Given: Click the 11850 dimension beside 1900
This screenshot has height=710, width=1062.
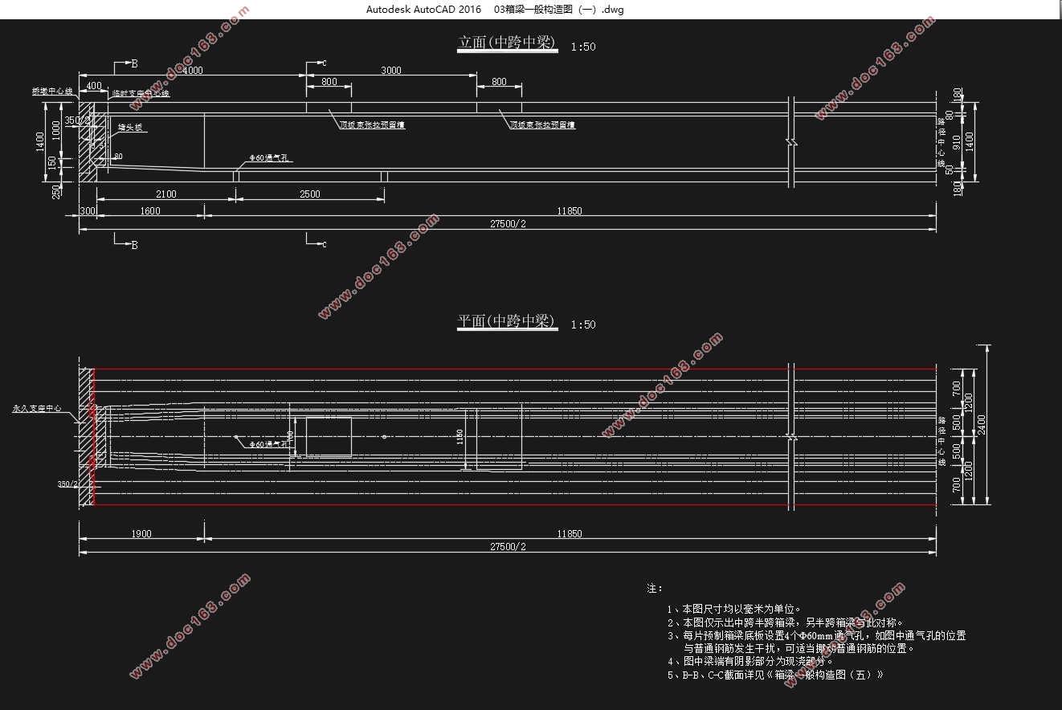Looking at the screenshot, I should [x=569, y=533].
